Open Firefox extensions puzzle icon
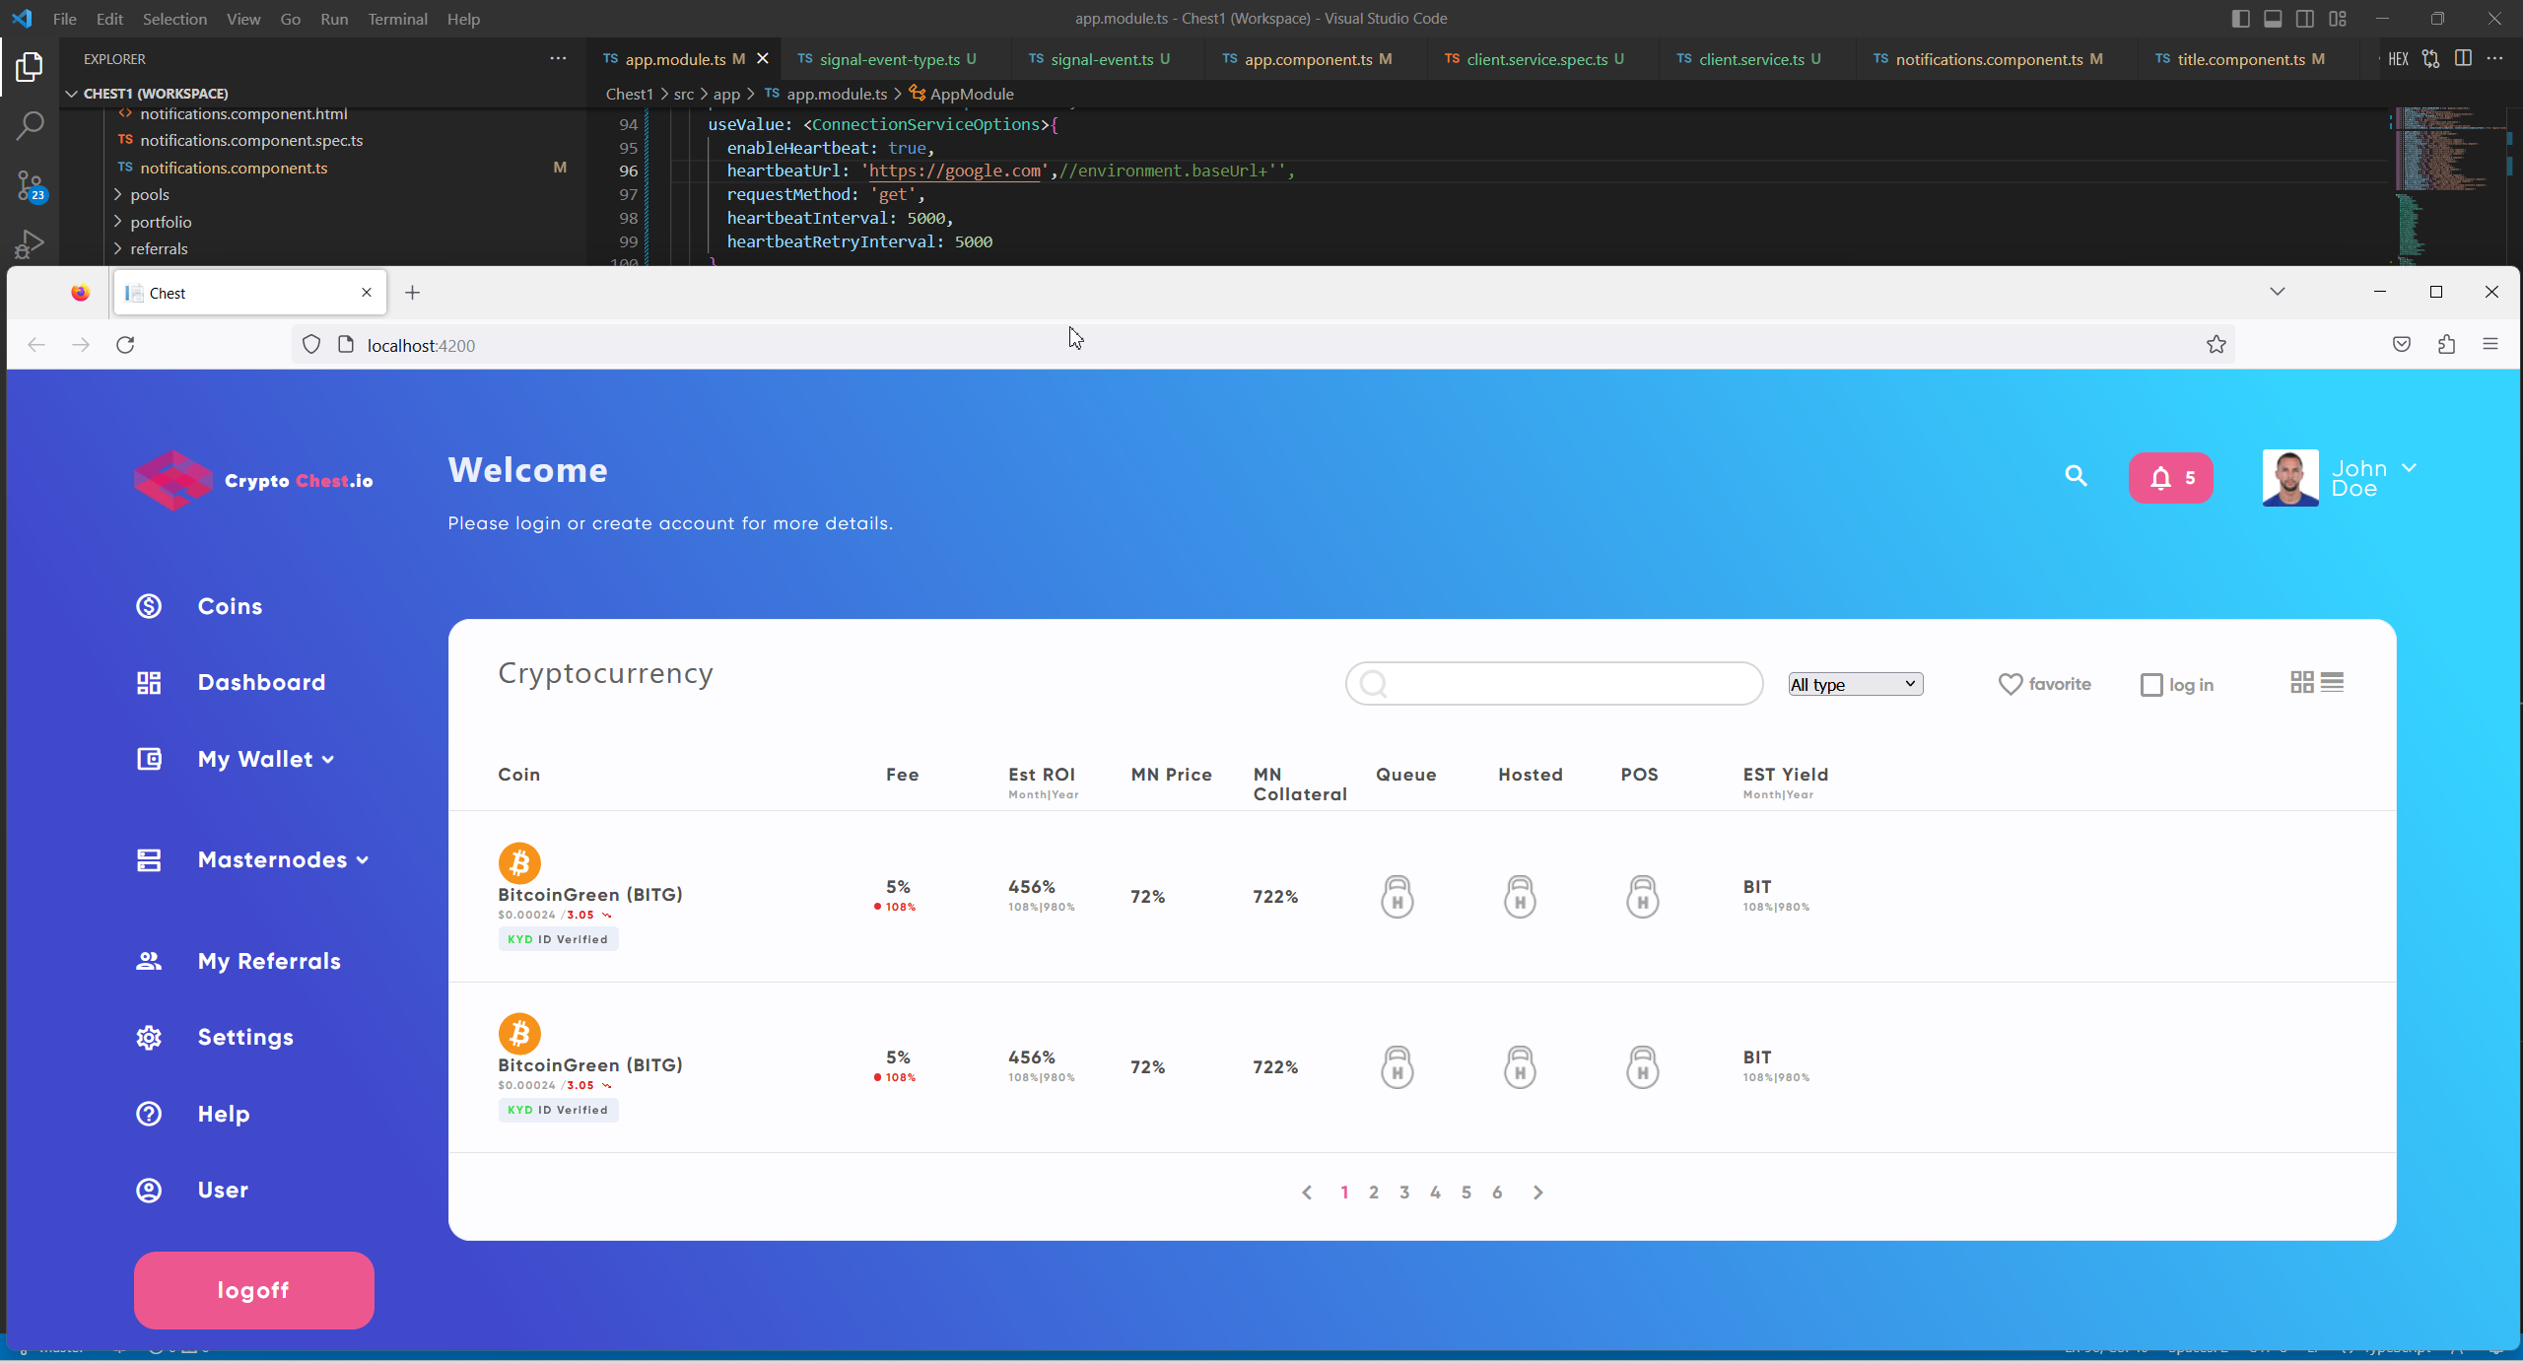The width and height of the screenshot is (2523, 1364). coord(2446,345)
